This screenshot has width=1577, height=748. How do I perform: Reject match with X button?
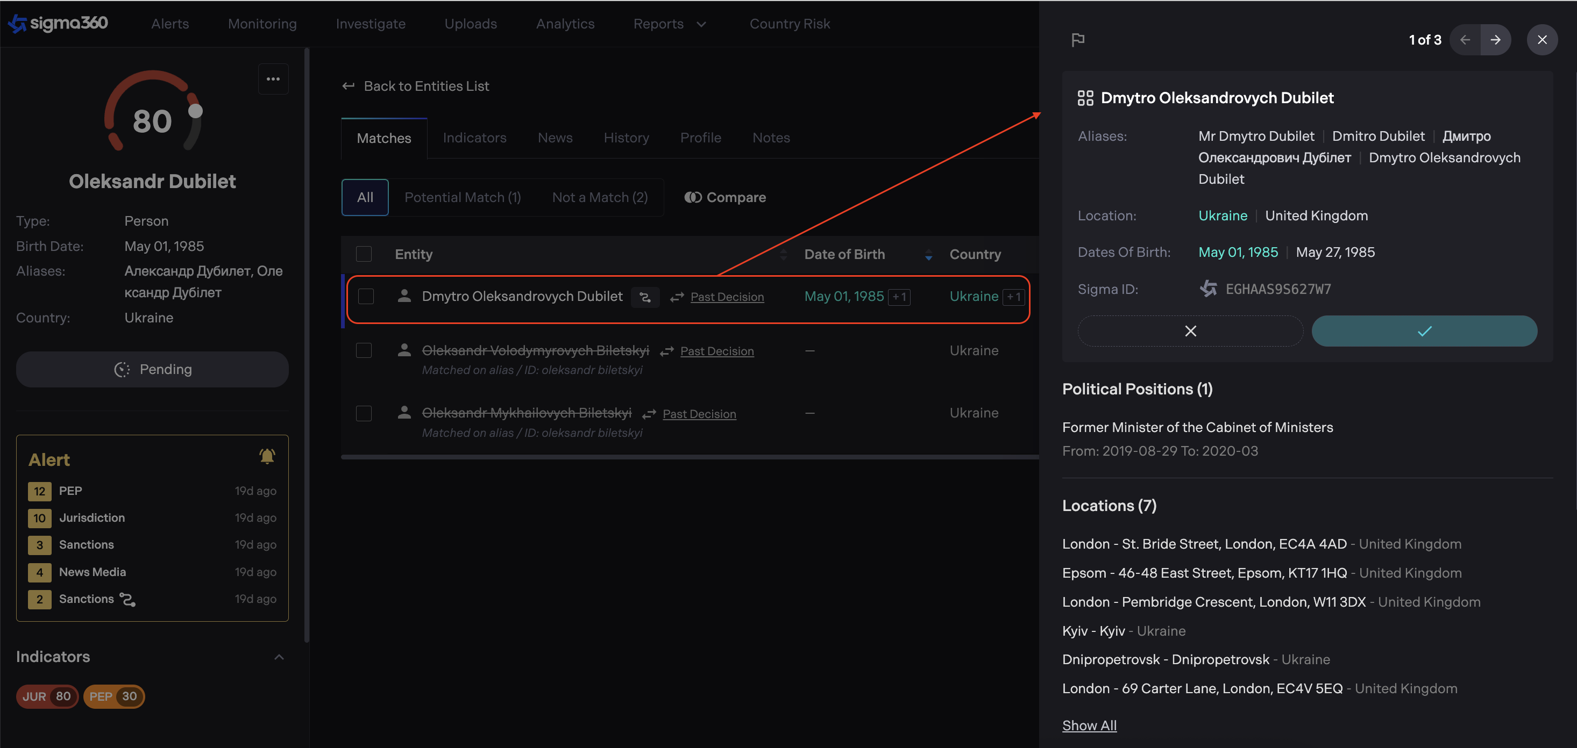click(x=1190, y=331)
